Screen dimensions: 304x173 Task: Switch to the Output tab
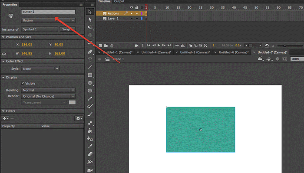[x=119, y=1]
